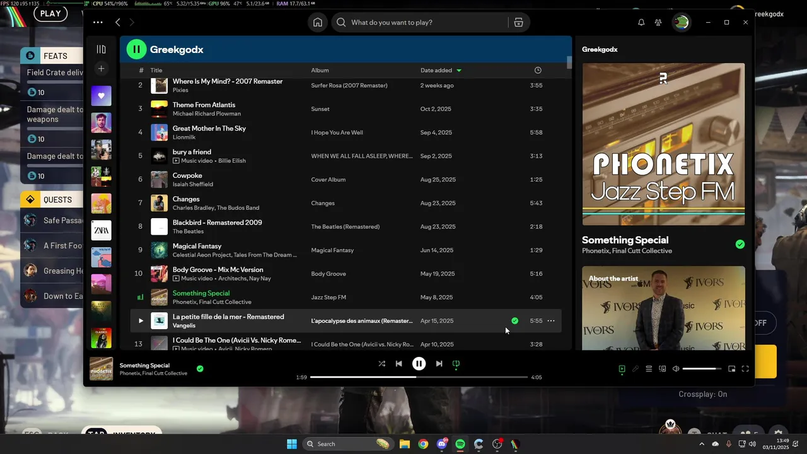Skip to the previous track
This screenshot has height=454, width=807.
point(398,364)
